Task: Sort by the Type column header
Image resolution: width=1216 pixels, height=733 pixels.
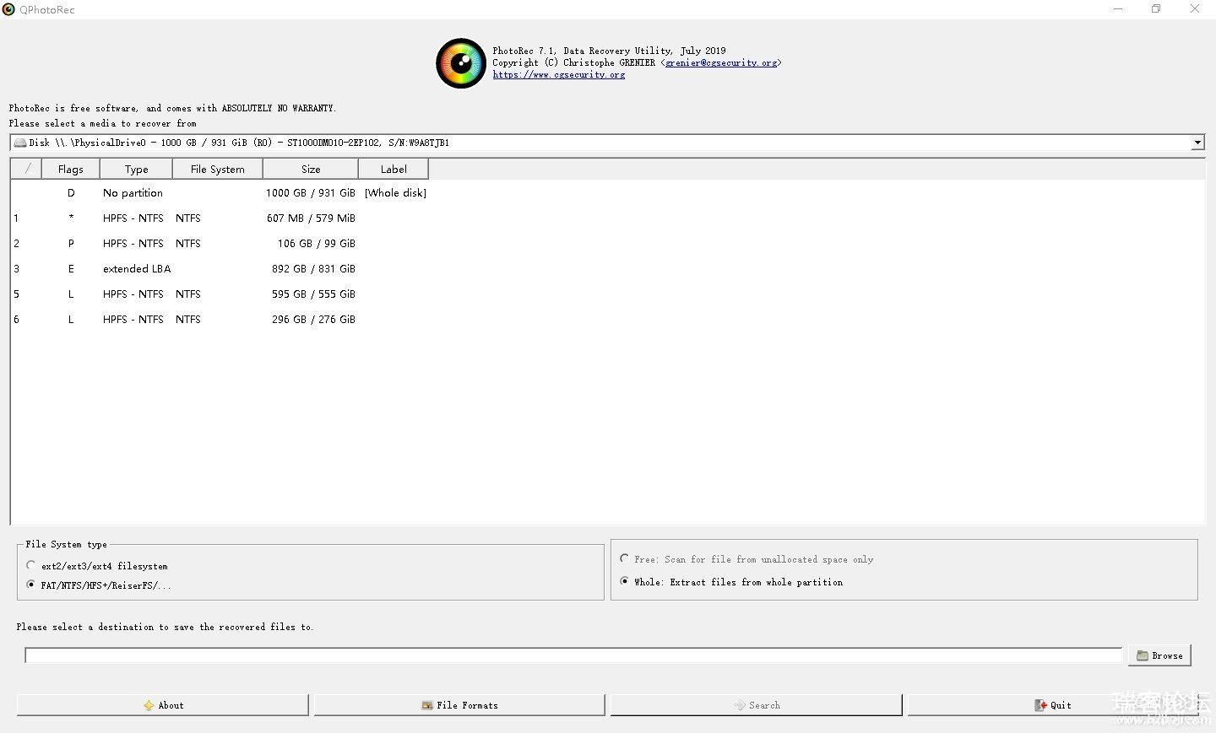Action: tap(136, 169)
